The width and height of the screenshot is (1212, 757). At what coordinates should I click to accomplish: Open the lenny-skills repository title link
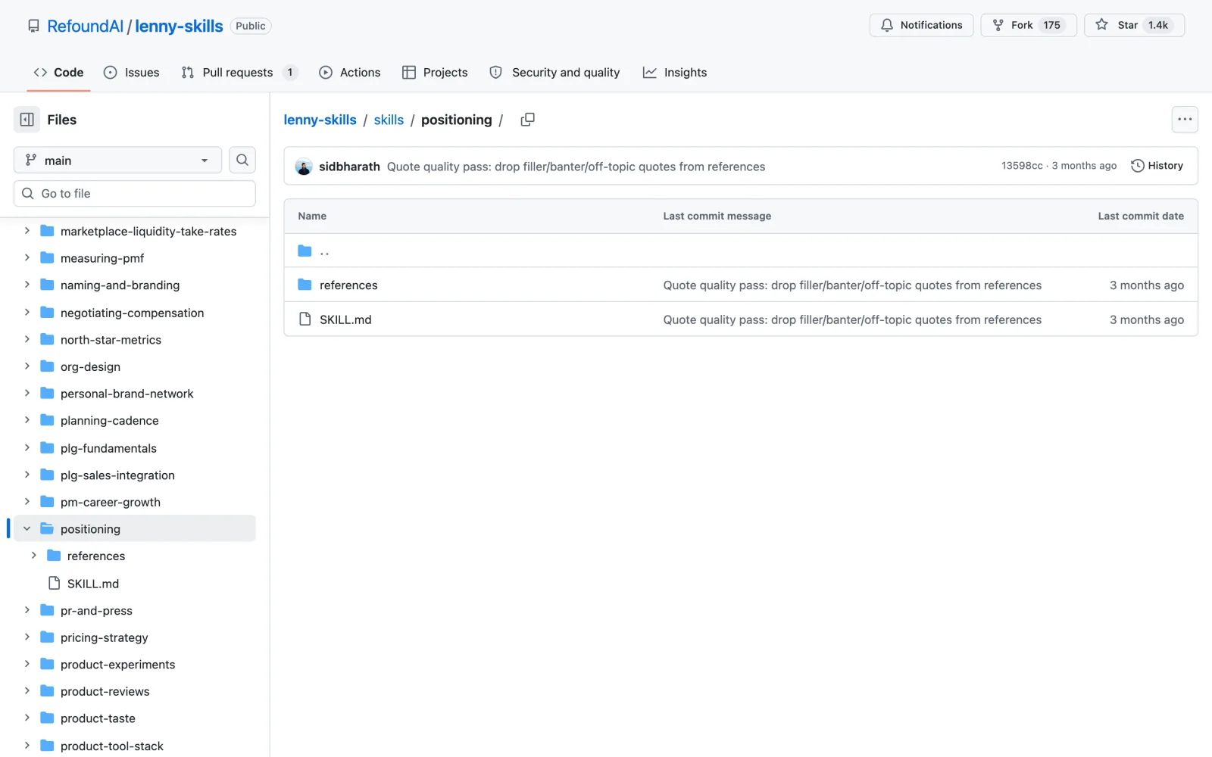point(179,26)
